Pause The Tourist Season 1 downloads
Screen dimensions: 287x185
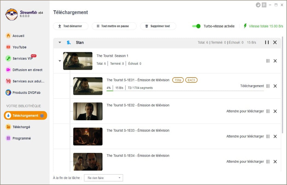click(268, 61)
